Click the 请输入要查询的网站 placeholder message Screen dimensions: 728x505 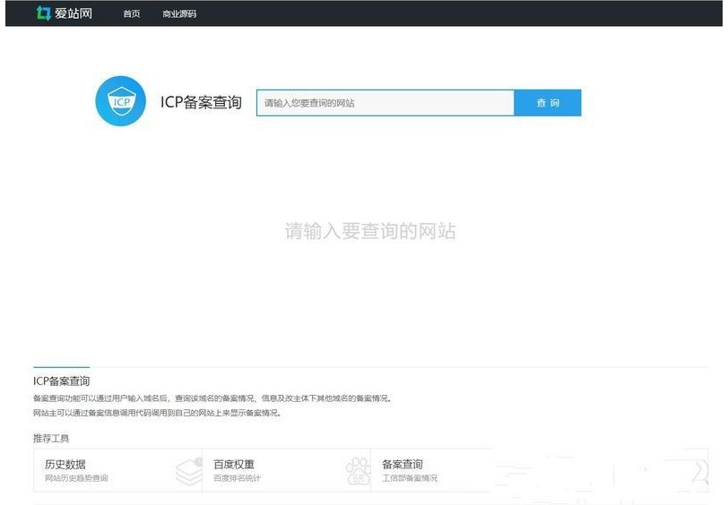pyautogui.click(x=370, y=231)
